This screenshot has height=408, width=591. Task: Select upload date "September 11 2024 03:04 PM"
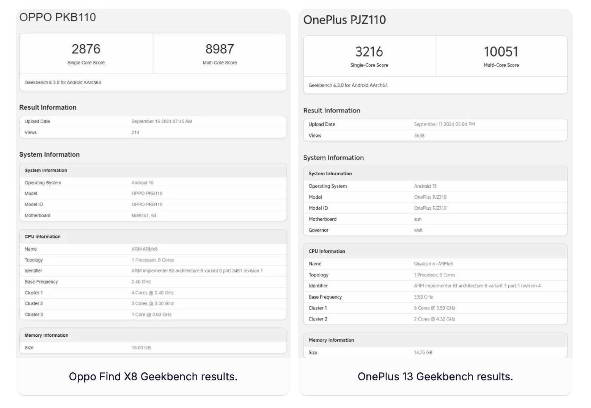pyautogui.click(x=445, y=124)
